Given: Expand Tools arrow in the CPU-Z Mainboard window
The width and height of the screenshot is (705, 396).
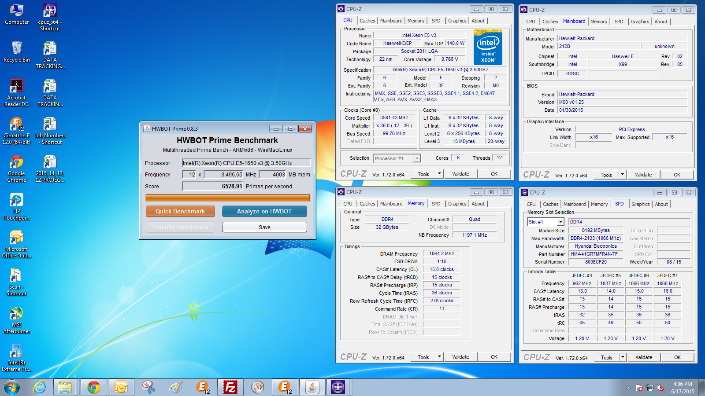Looking at the screenshot, I should tap(622, 175).
